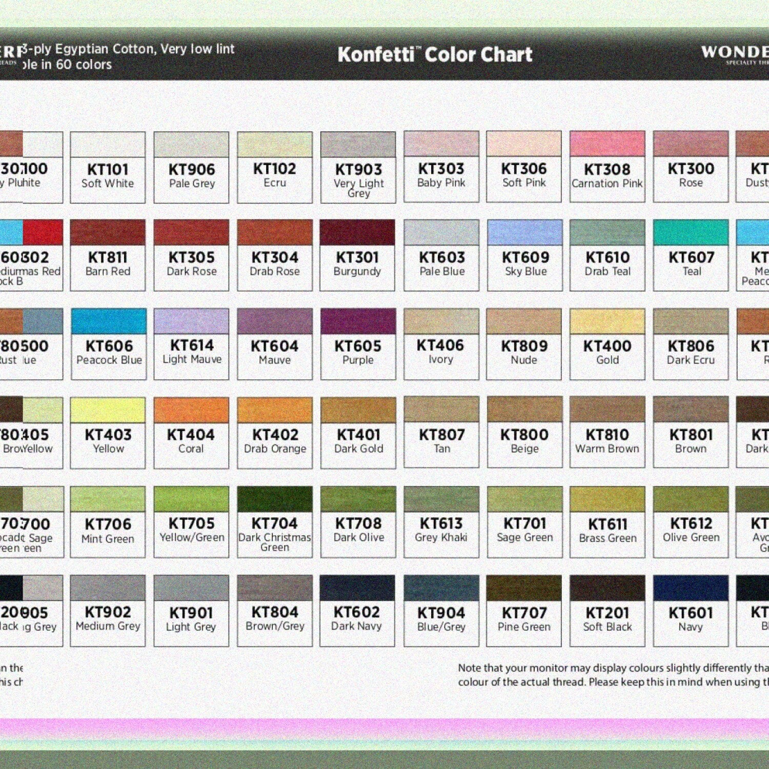Click the monitor colour display note text

pyautogui.click(x=613, y=675)
